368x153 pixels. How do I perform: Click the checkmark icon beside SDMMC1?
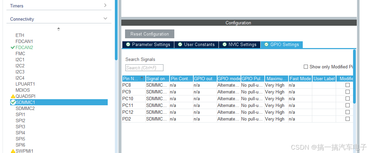(x=13, y=102)
